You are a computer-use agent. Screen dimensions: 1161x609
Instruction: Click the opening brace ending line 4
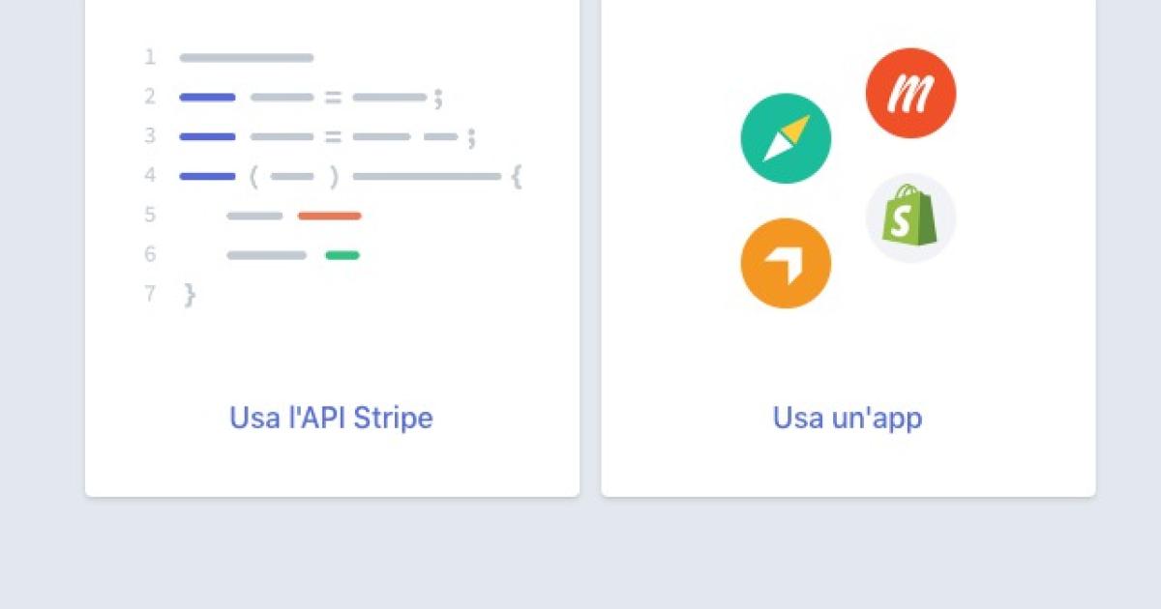pos(517,177)
